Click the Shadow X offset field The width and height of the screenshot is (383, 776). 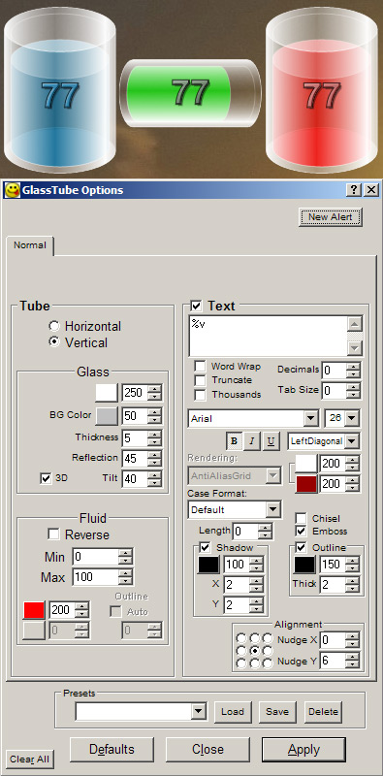click(x=237, y=585)
